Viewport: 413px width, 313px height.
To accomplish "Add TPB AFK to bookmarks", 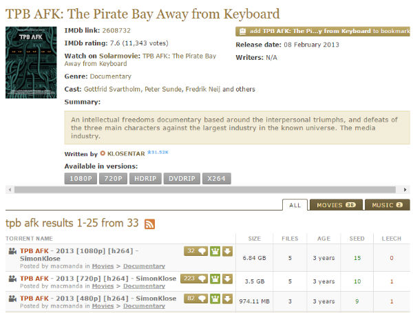I will click(322, 31).
